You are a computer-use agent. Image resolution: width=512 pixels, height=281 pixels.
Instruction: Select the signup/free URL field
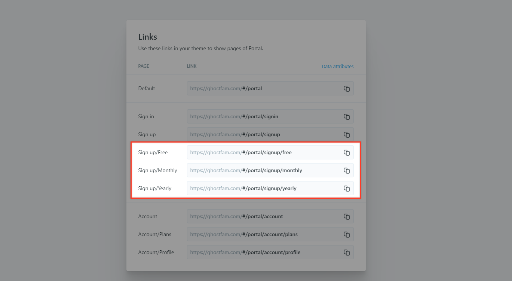270,153
